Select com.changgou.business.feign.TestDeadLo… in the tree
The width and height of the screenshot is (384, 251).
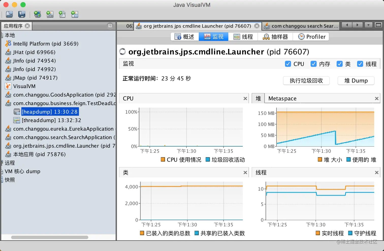[65, 103]
